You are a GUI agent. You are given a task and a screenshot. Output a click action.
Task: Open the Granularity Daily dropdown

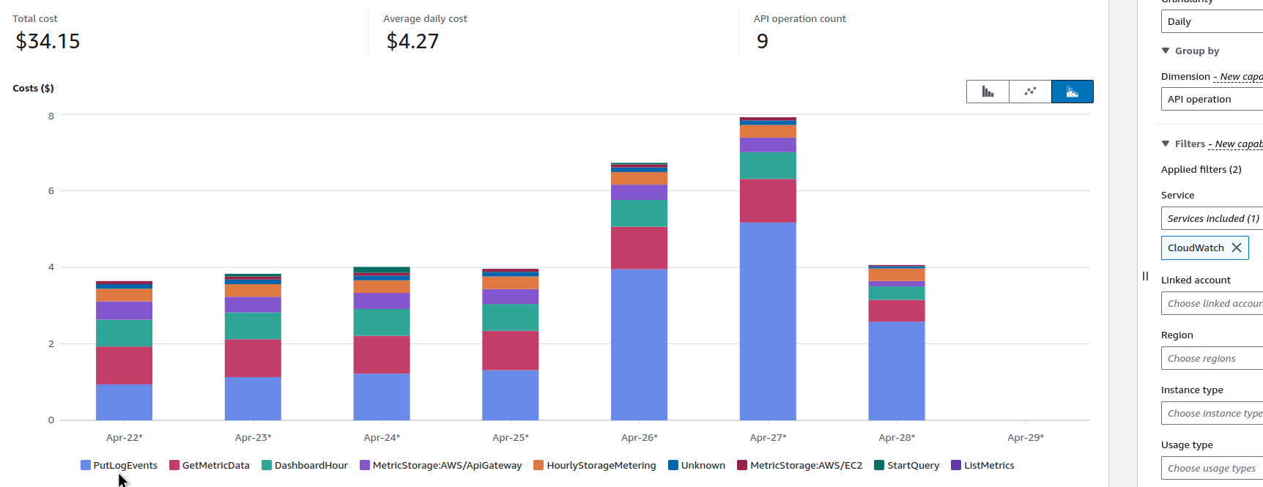click(1212, 21)
